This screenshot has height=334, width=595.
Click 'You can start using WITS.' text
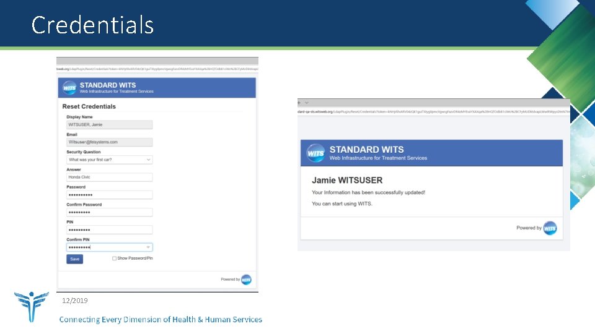pyautogui.click(x=342, y=203)
